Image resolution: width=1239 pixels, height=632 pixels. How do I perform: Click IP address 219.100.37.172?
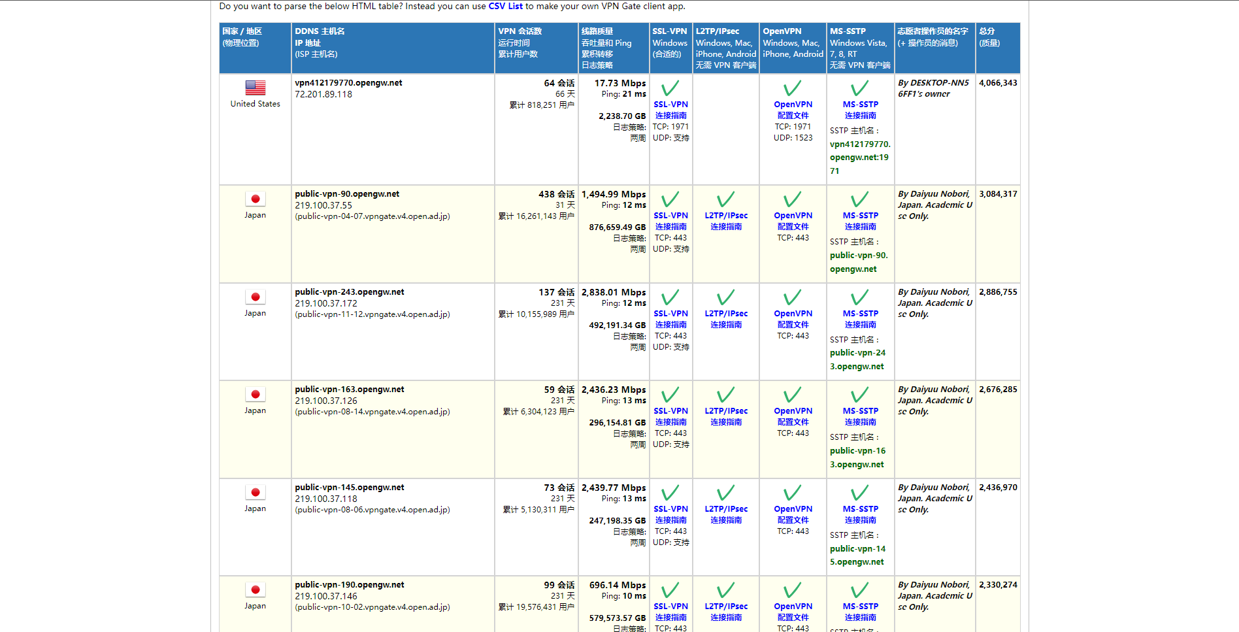326,303
